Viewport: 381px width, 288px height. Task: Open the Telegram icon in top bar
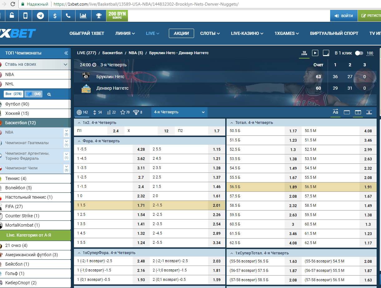pyautogui.click(x=40, y=16)
